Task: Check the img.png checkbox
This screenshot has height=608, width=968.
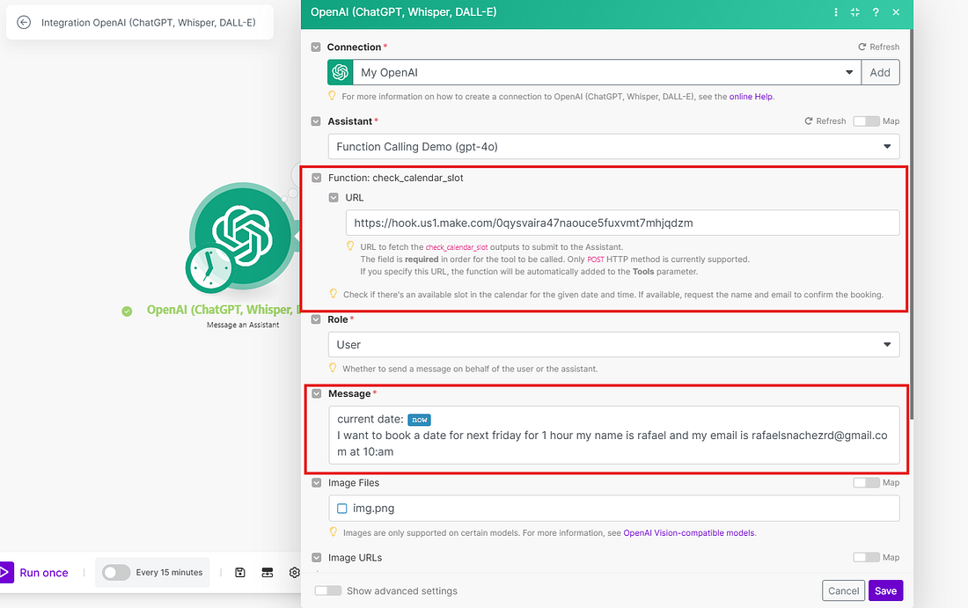Action: tap(342, 509)
